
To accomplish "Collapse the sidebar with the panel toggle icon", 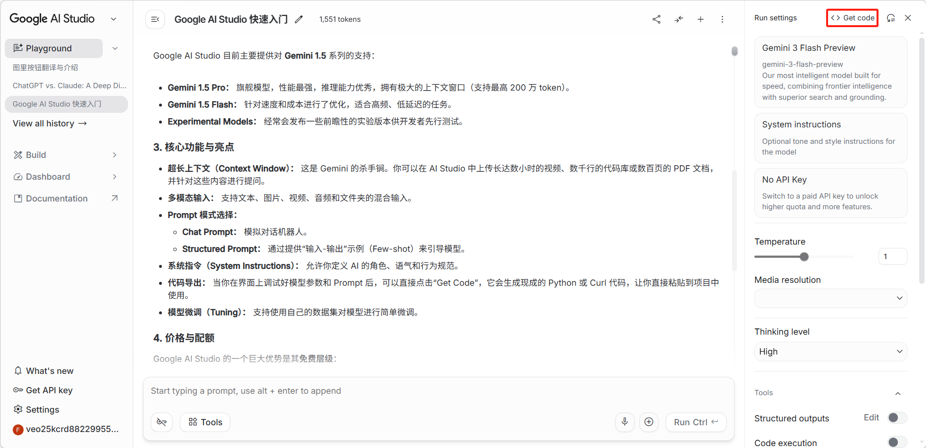I will click(155, 19).
